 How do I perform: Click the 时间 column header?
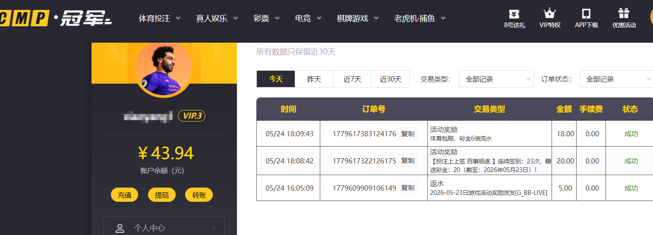click(288, 109)
